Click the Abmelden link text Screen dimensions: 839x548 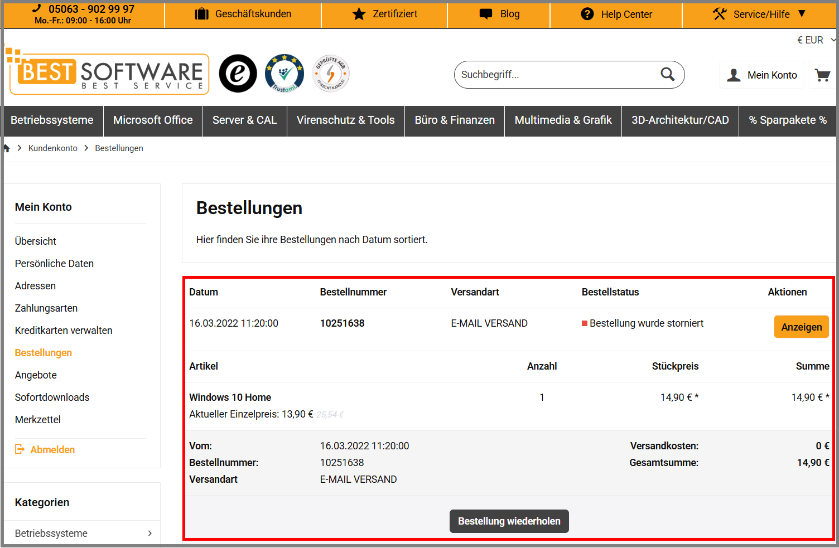pos(52,450)
